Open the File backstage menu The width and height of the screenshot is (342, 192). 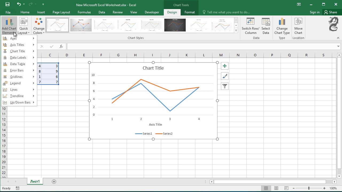(x=8, y=12)
